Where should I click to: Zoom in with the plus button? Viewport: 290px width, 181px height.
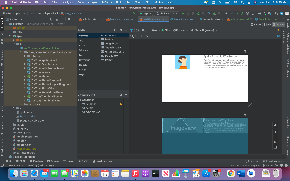pyautogui.click(x=275, y=132)
